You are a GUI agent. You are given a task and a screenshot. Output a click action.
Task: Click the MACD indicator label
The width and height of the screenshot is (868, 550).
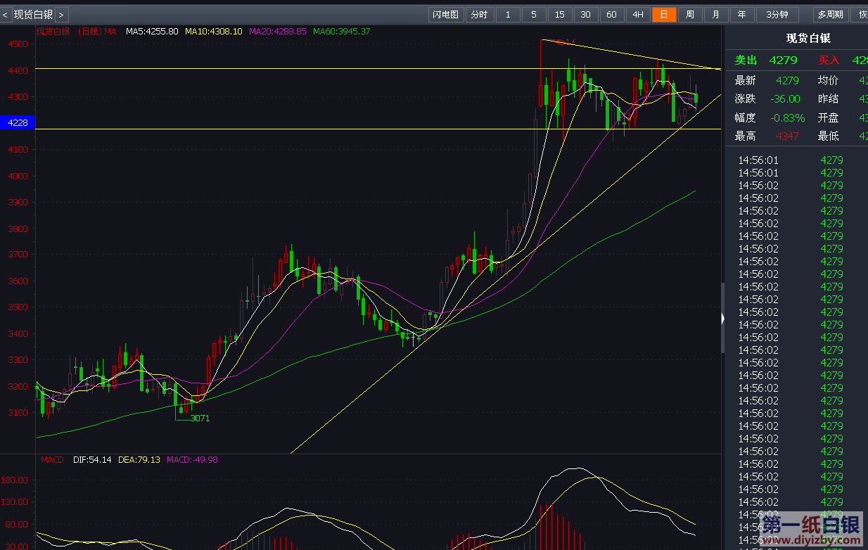coord(52,460)
